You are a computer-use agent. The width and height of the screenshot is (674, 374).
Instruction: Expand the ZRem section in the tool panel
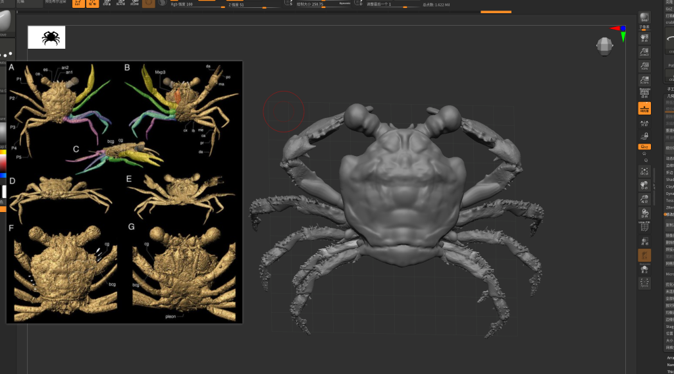coord(669,207)
